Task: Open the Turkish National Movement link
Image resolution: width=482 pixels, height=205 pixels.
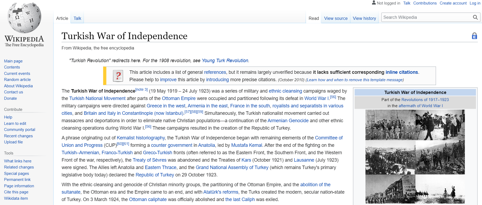Action: 97,98
